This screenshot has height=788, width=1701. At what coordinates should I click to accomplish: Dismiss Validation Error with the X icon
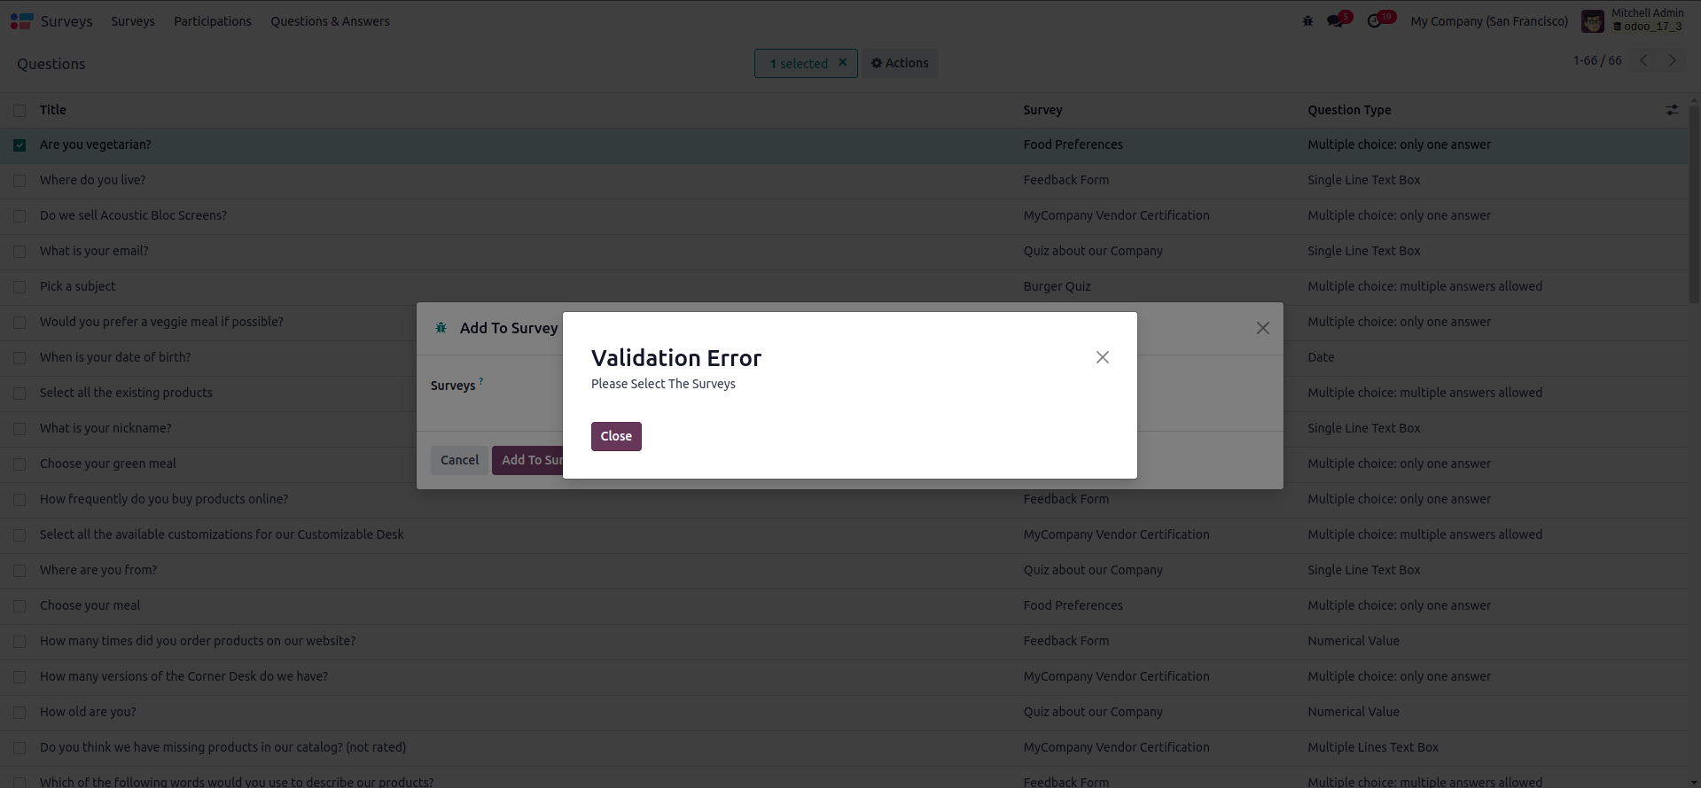click(1102, 357)
